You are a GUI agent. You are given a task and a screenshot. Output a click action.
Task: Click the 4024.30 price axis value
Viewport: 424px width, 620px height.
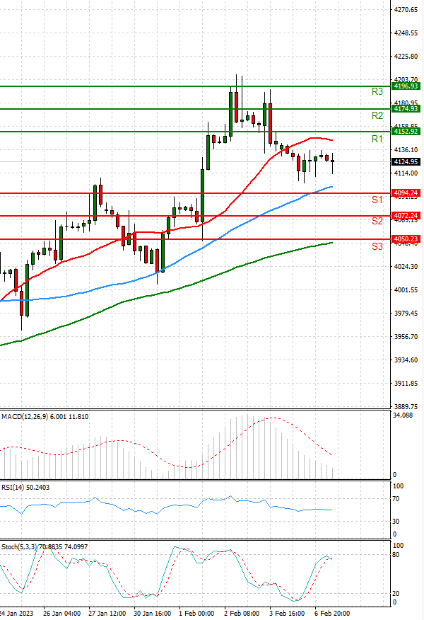tap(406, 267)
